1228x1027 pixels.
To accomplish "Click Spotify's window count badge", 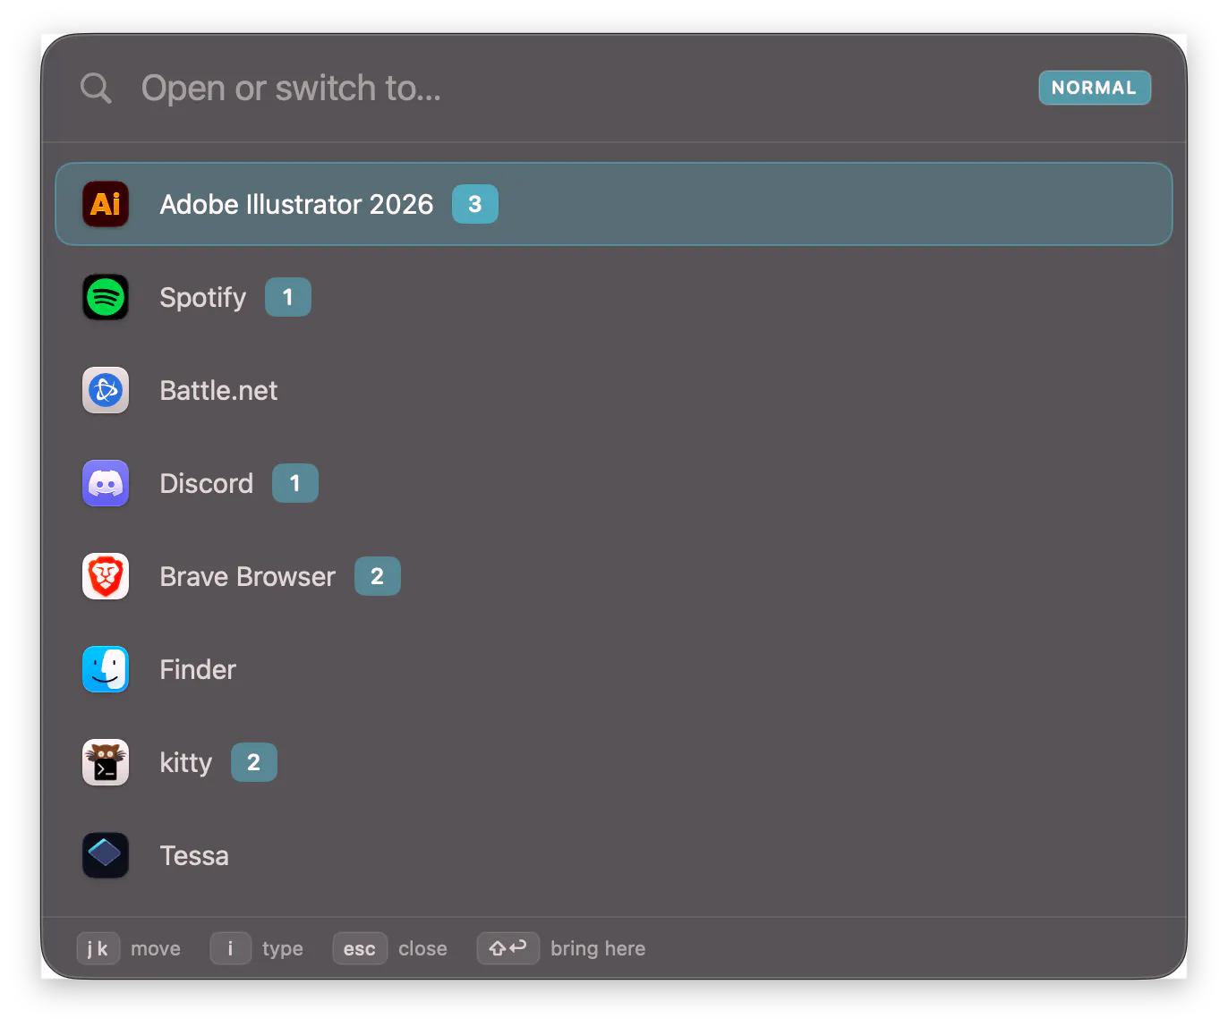I will (288, 297).
